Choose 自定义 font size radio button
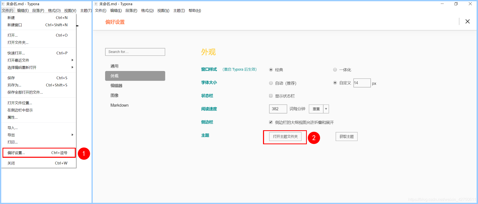The width and height of the screenshot is (478, 204). pyautogui.click(x=335, y=83)
